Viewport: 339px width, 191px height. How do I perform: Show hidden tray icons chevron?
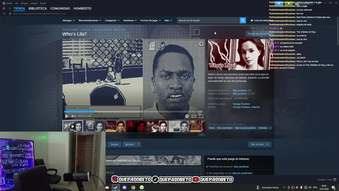[284, 188]
